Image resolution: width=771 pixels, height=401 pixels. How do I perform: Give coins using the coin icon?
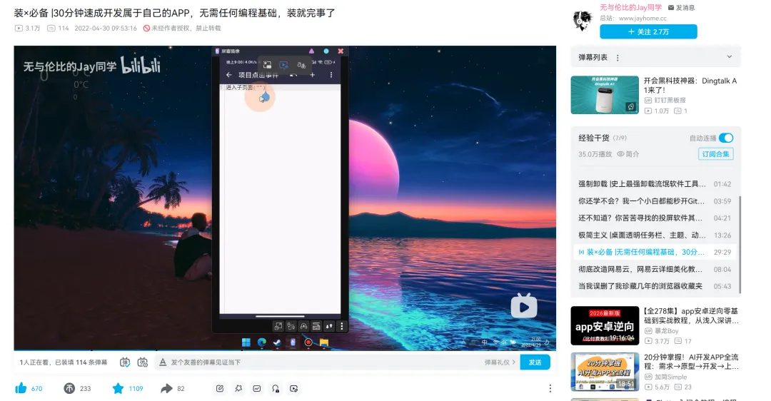tap(69, 388)
